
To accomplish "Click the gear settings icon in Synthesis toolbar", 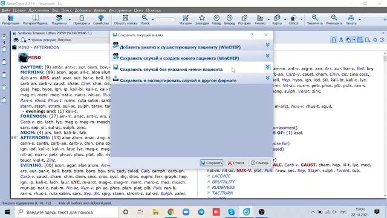I will point(375,40).
